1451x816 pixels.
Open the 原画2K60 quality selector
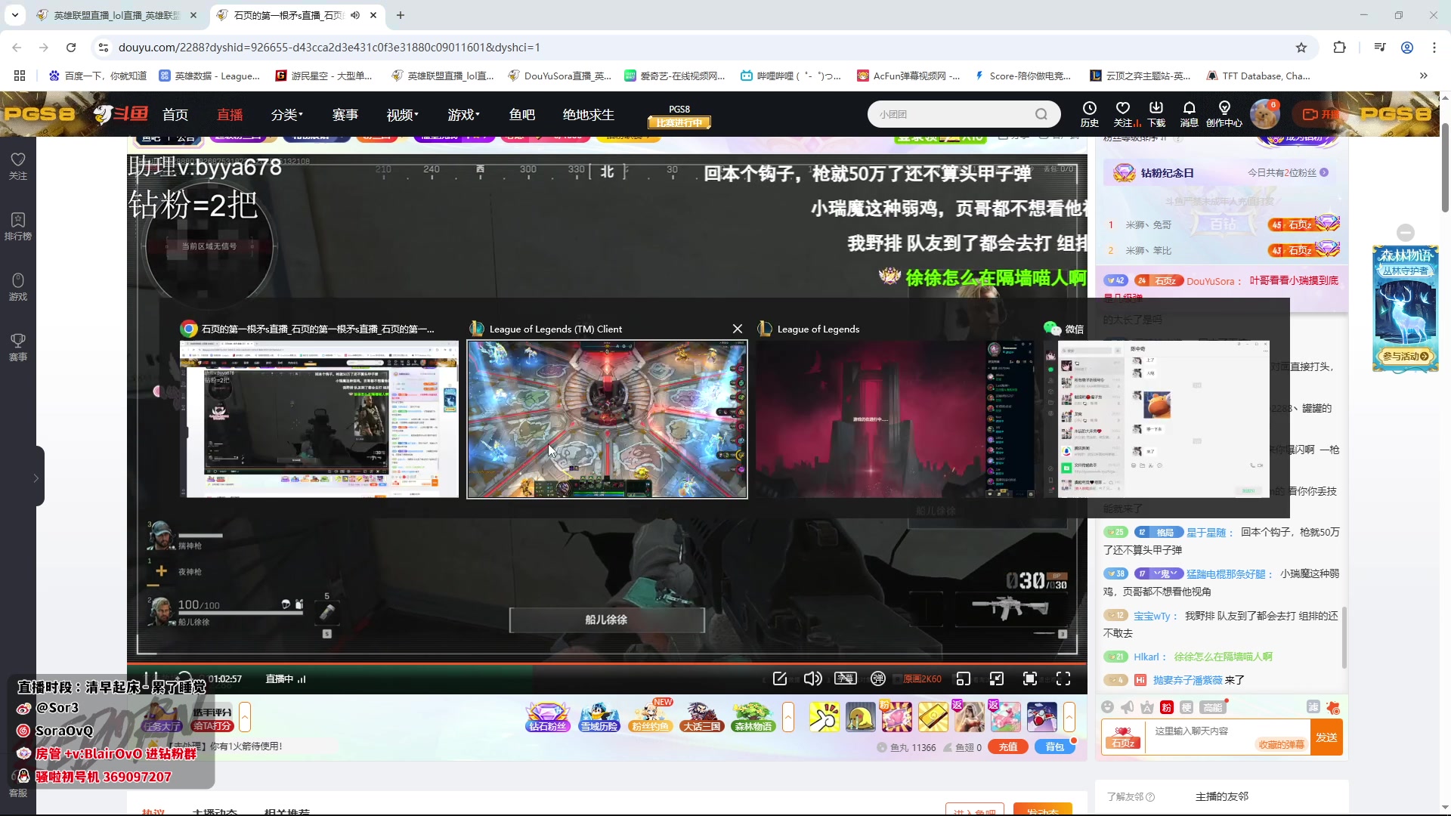click(x=922, y=678)
